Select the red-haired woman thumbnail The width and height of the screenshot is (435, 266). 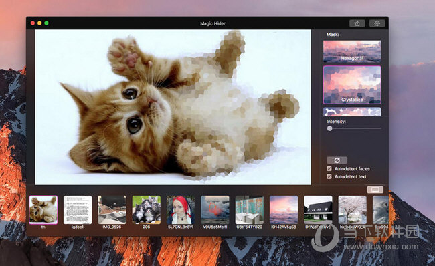pos(181,210)
